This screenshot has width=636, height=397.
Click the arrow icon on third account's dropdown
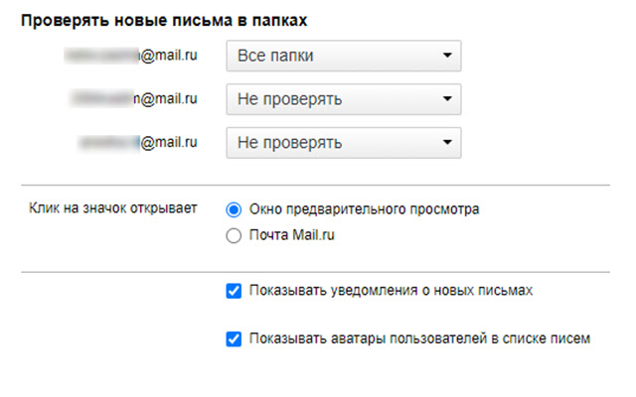coord(447,142)
